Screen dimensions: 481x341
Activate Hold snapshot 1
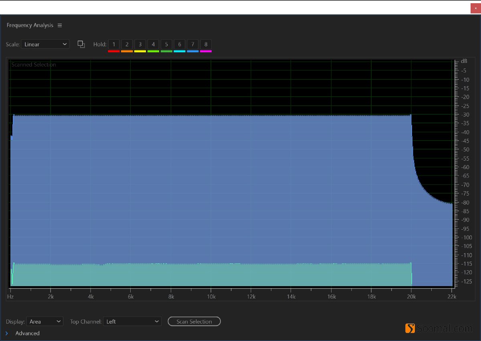click(x=113, y=44)
